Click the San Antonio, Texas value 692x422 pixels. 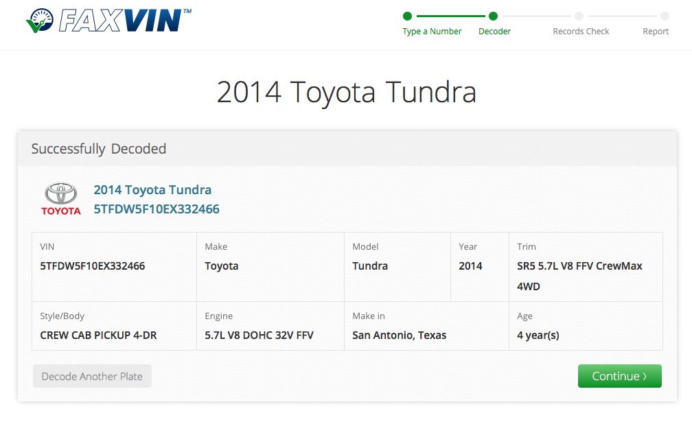[x=399, y=336]
